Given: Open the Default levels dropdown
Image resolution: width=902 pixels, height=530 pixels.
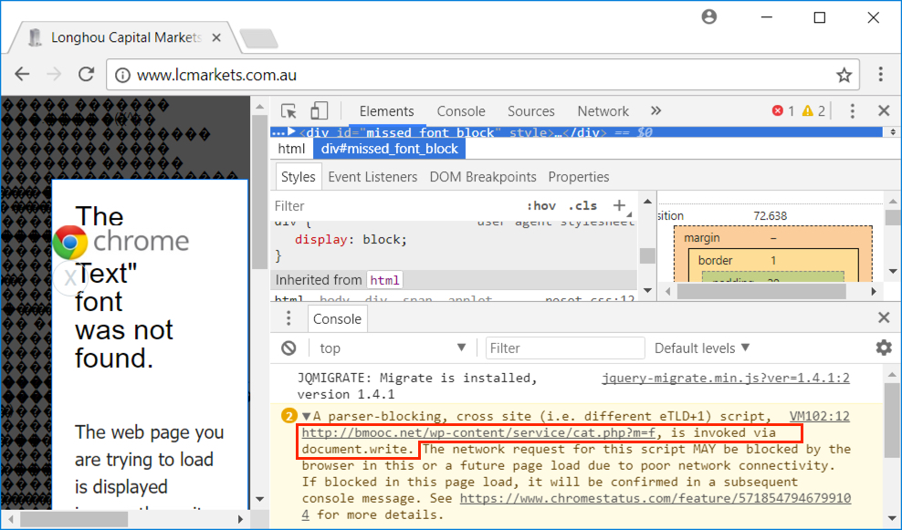Looking at the screenshot, I should [702, 348].
